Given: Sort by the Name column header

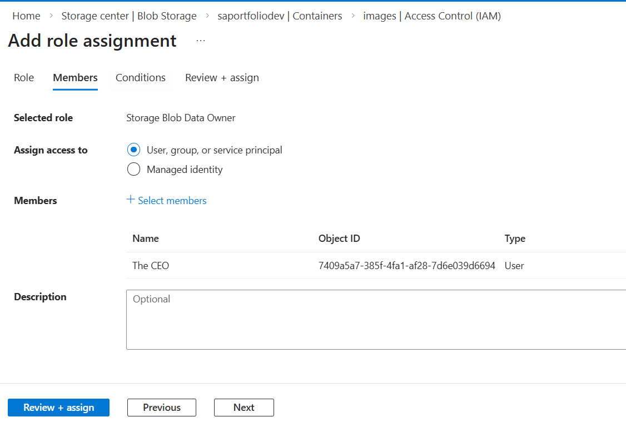Looking at the screenshot, I should pos(146,239).
